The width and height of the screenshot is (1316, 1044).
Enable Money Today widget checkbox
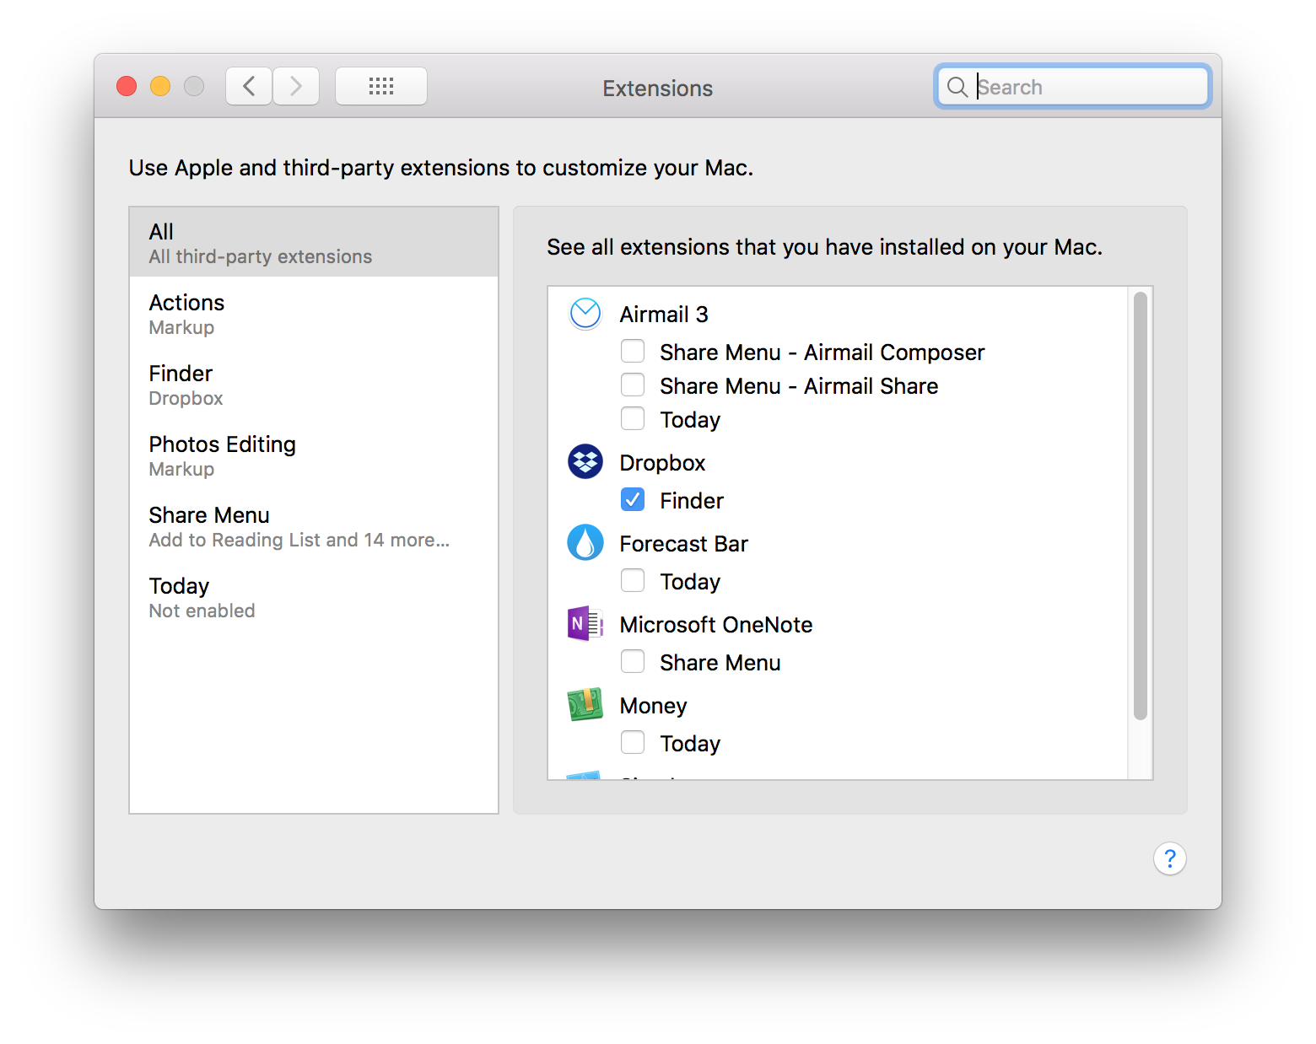pos(633,742)
